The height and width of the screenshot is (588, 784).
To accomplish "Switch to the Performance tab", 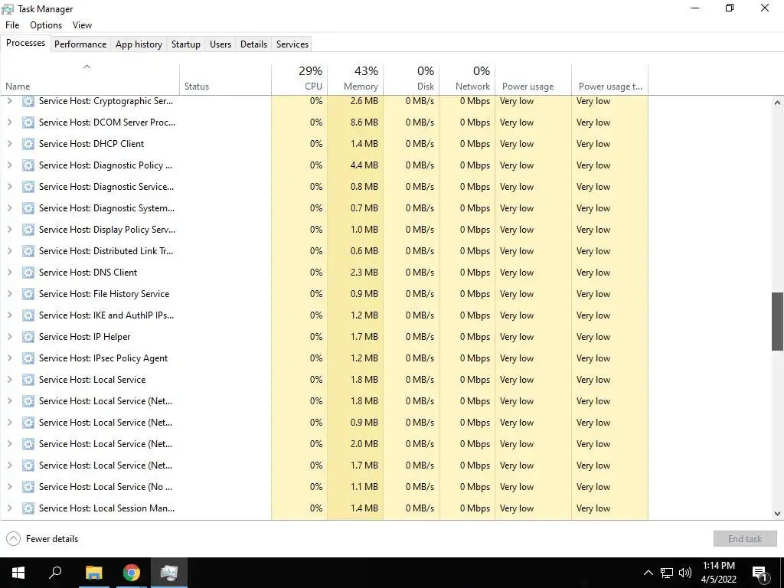I will (80, 44).
